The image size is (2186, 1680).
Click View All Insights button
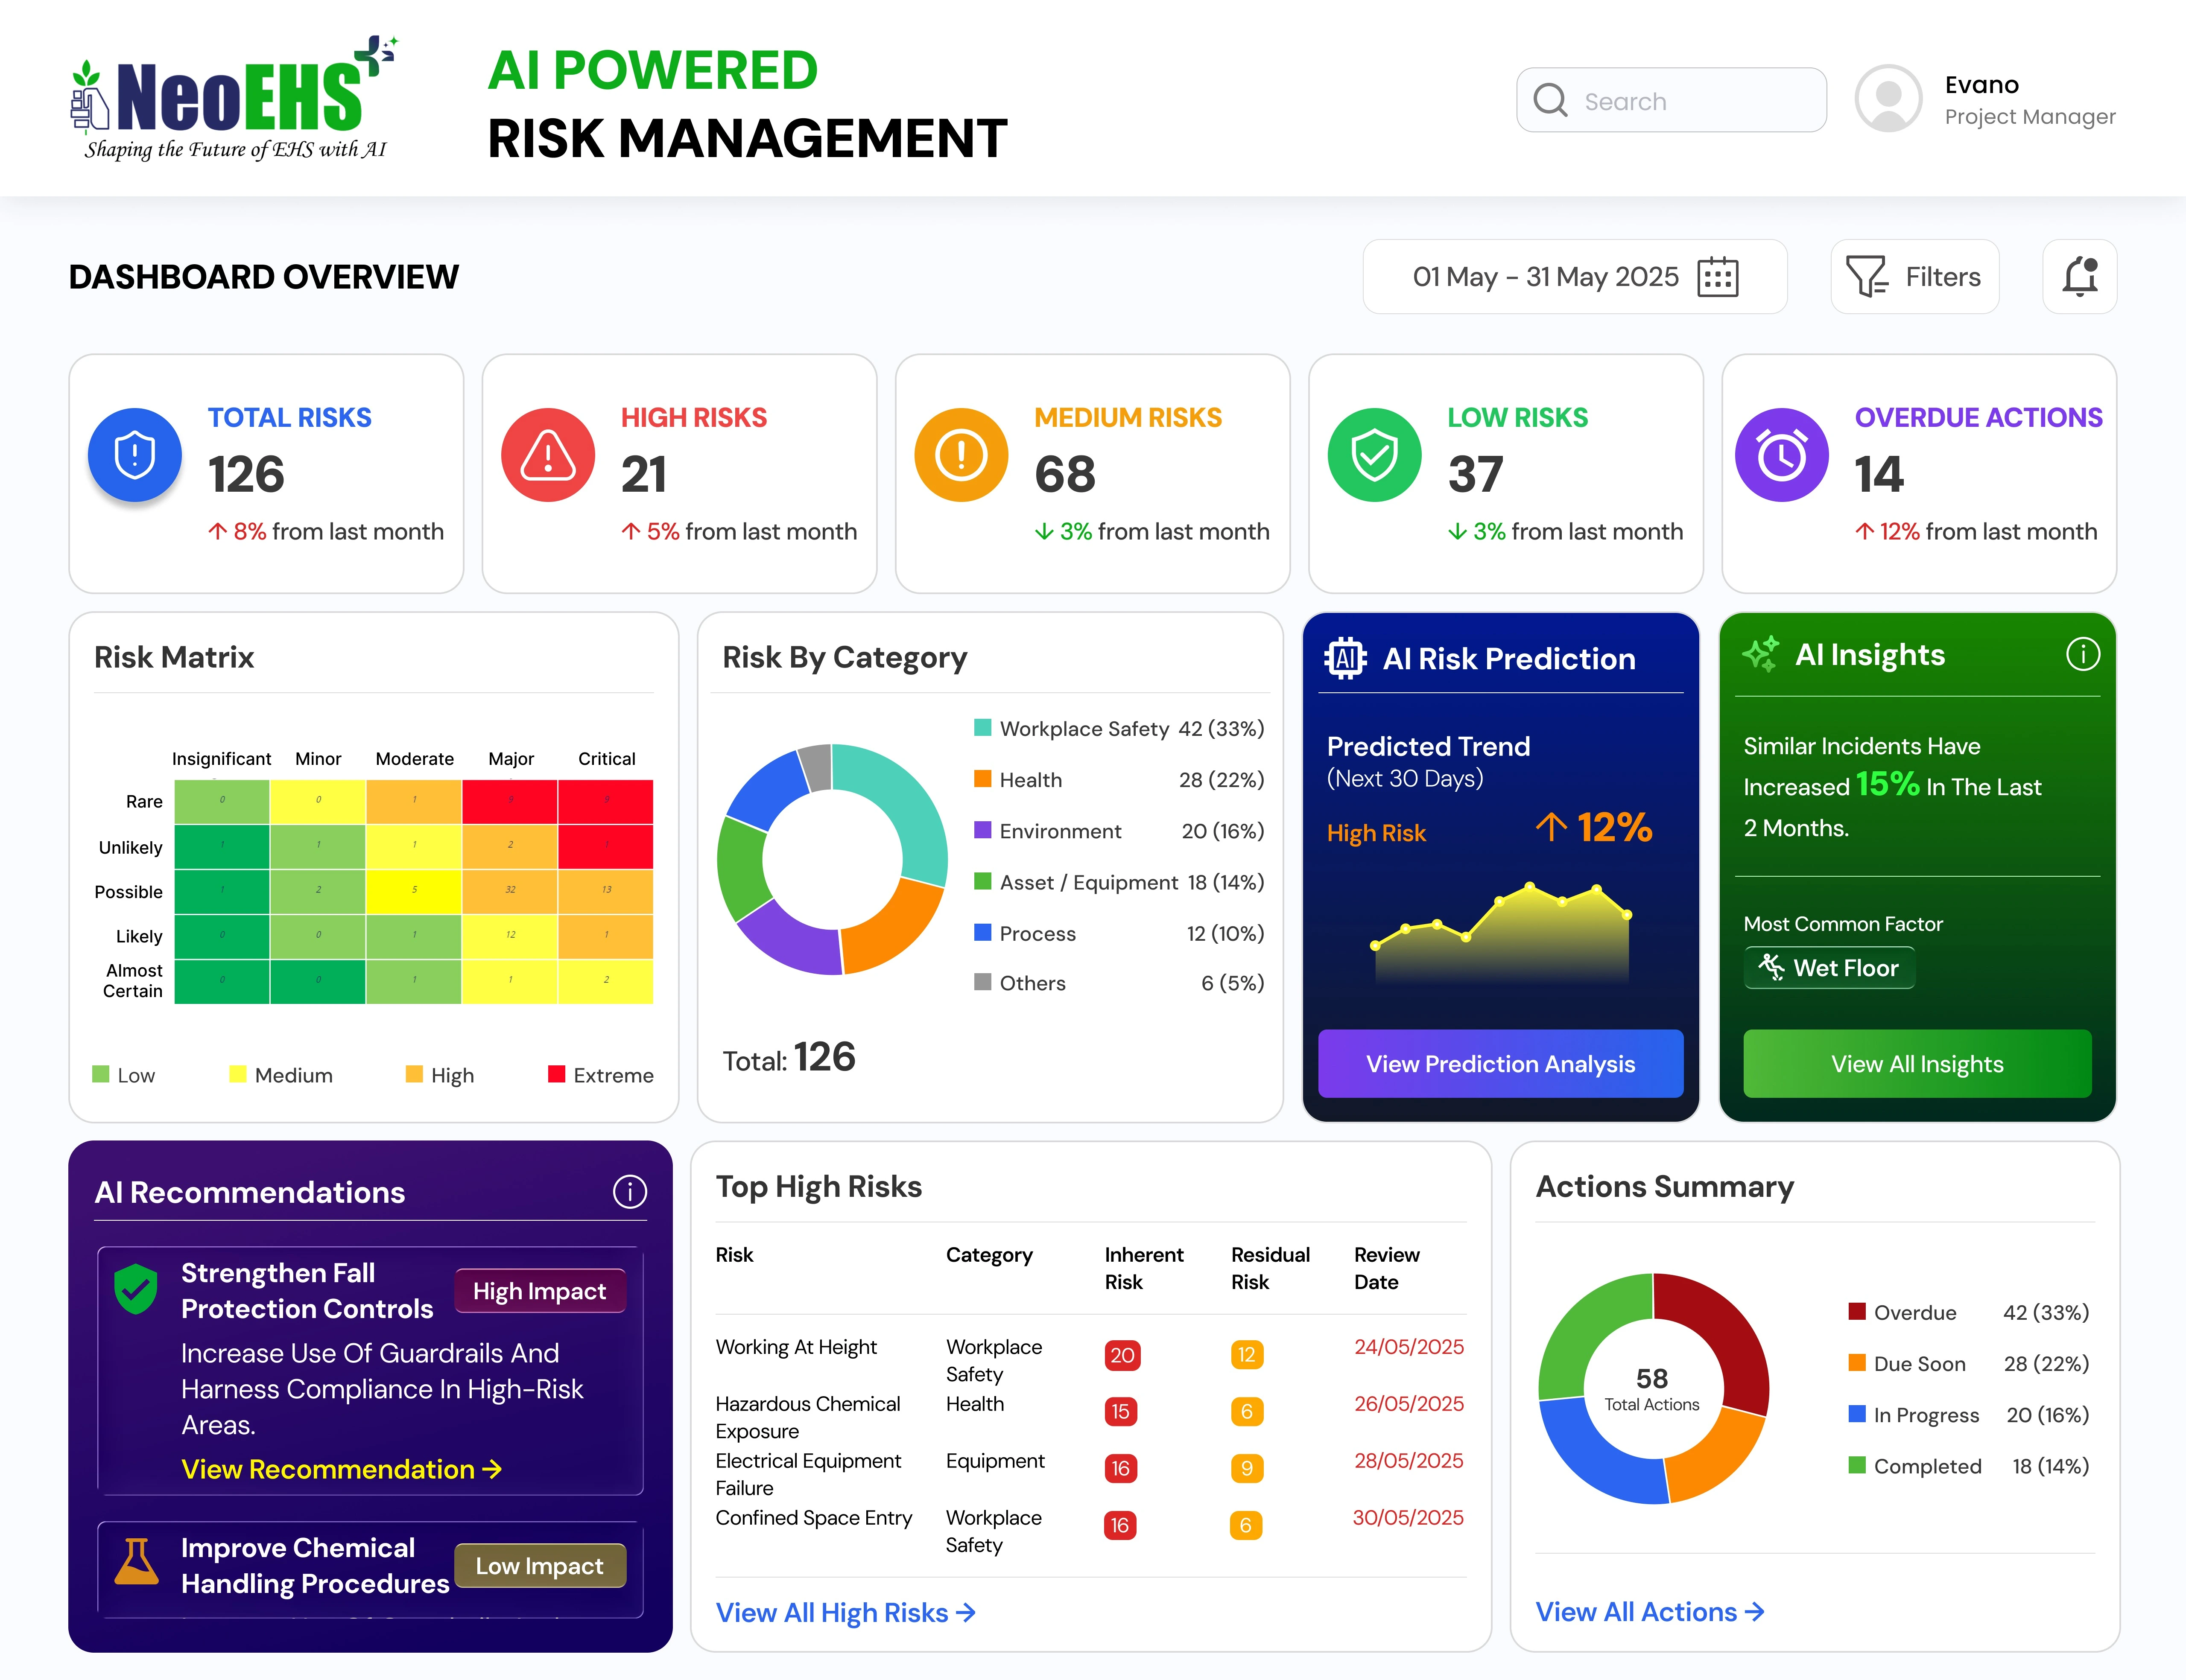click(x=1917, y=1064)
